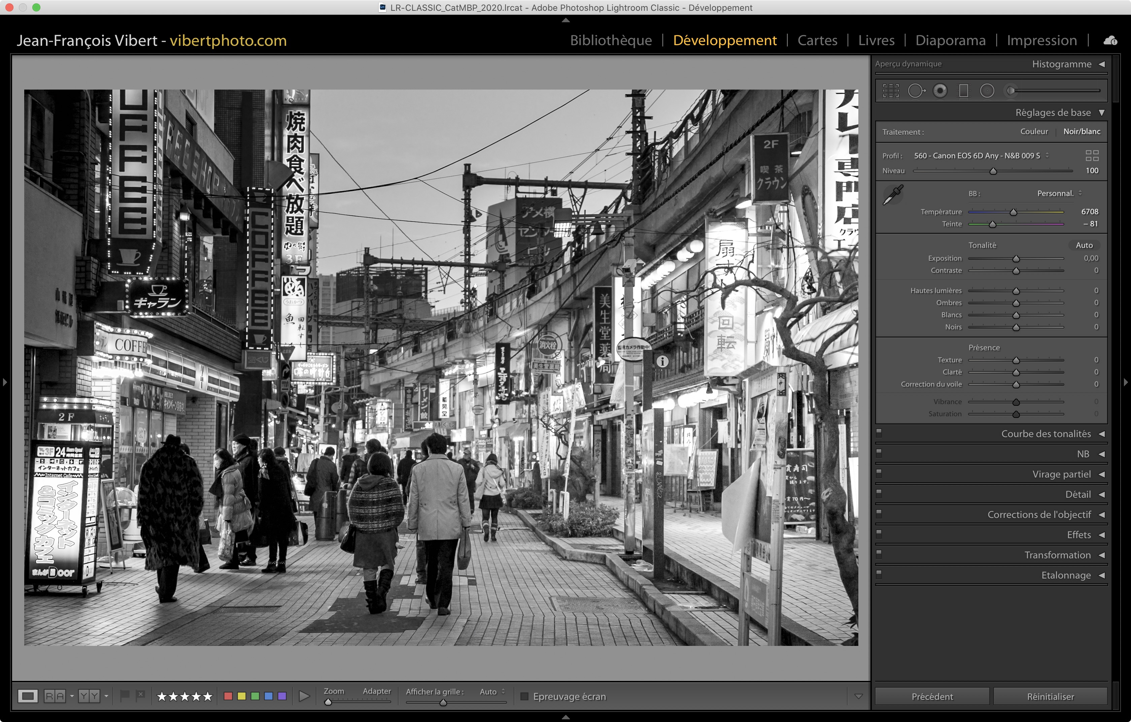Image resolution: width=1131 pixels, height=722 pixels.
Task: Select the Crop overlay tool
Action: click(x=891, y=91)
